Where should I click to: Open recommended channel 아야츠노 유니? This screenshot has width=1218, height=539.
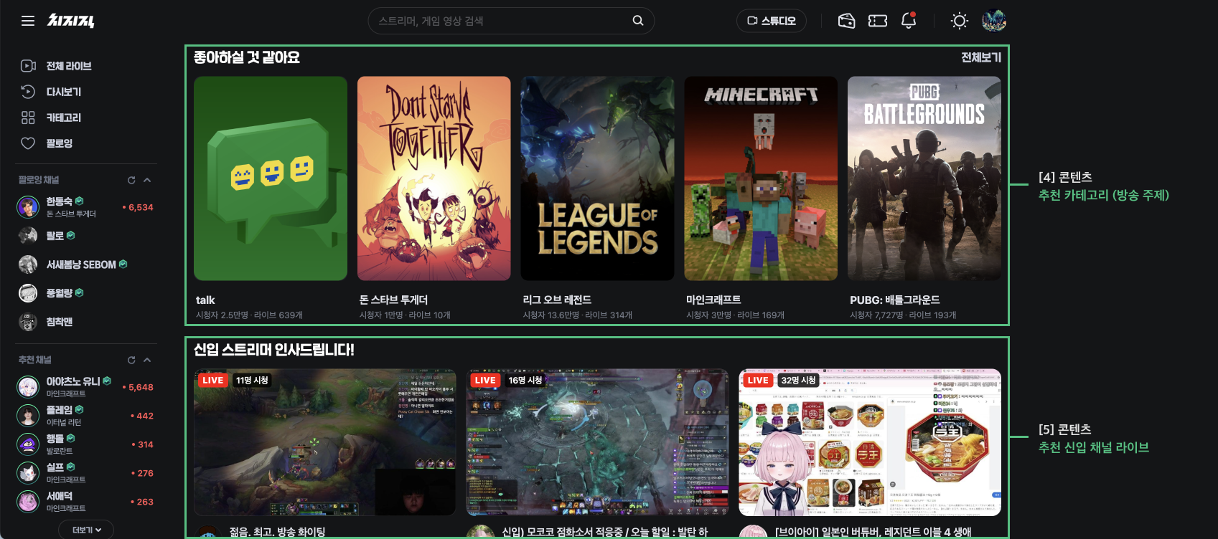(85, 387)
